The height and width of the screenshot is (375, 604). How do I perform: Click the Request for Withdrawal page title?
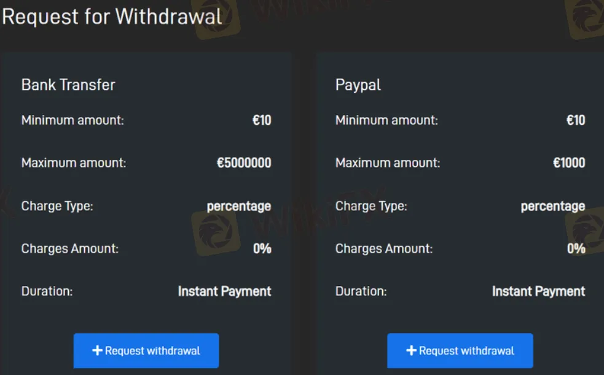112,17
